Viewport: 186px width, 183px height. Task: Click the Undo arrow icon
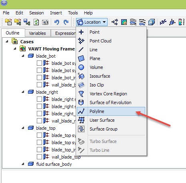point(57,22)
